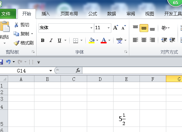Click the text orientation icon

tap(164, 28)
